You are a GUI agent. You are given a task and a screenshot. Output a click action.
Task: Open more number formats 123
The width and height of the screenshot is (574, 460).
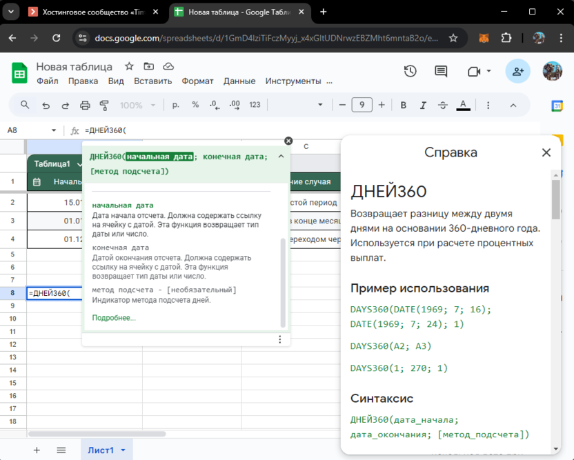point(255,105)
